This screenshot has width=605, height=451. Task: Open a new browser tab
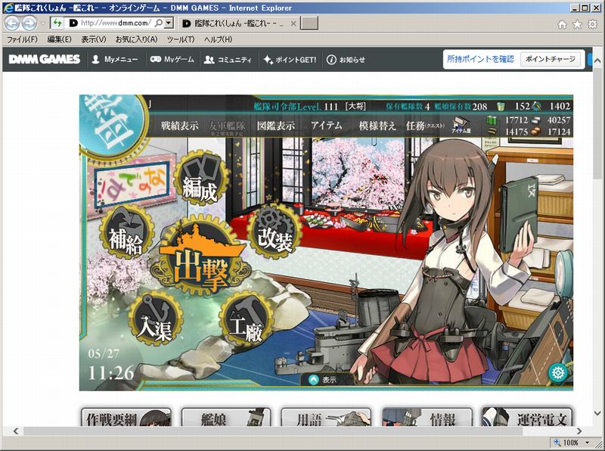tap(309, 23)
